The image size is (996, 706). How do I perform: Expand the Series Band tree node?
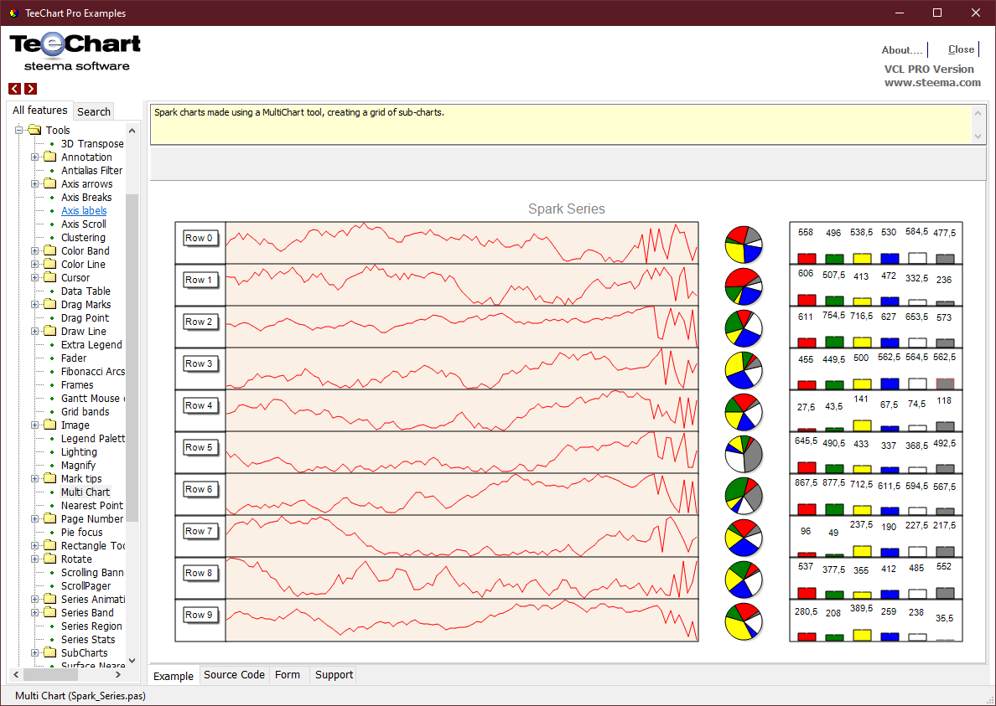[35, 613]
